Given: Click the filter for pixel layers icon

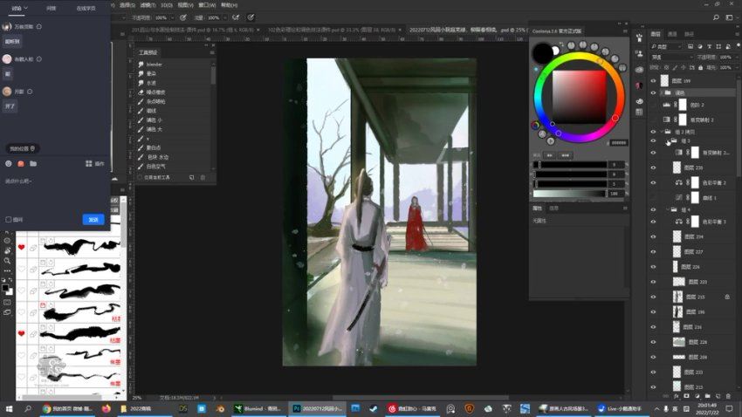Looking at the screenshot, I should click(690, 46).
